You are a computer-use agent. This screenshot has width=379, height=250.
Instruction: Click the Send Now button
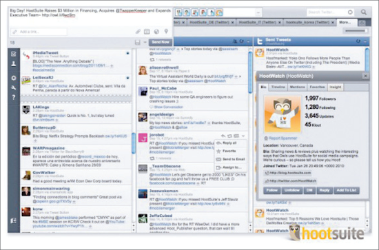[161, 42]
